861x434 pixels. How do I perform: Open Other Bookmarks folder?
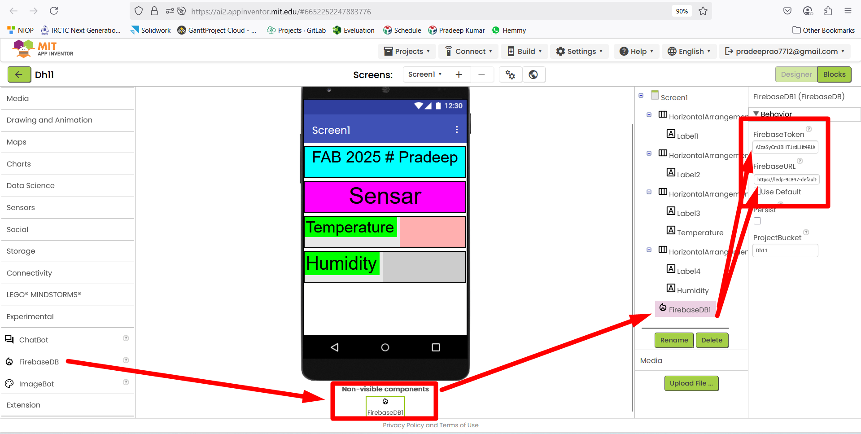point(823,30)
